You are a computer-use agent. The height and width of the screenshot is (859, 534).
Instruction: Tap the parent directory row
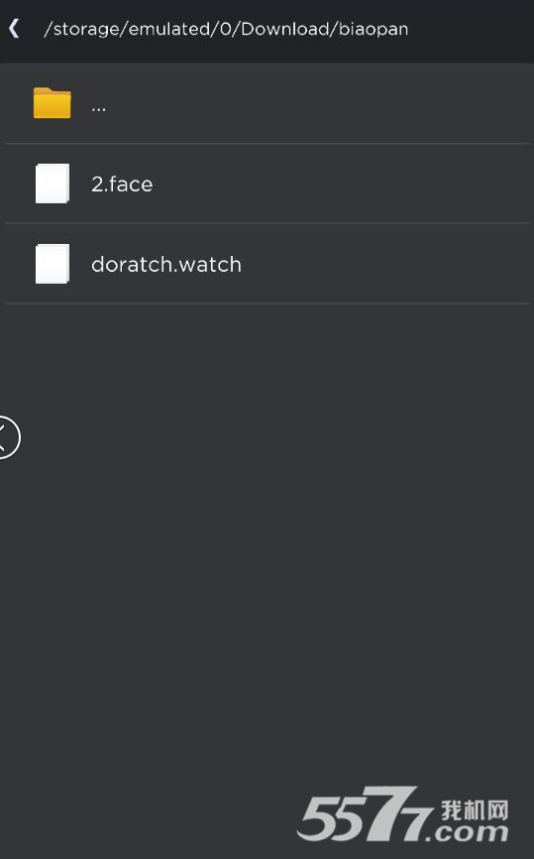click(x=267, y=103)
